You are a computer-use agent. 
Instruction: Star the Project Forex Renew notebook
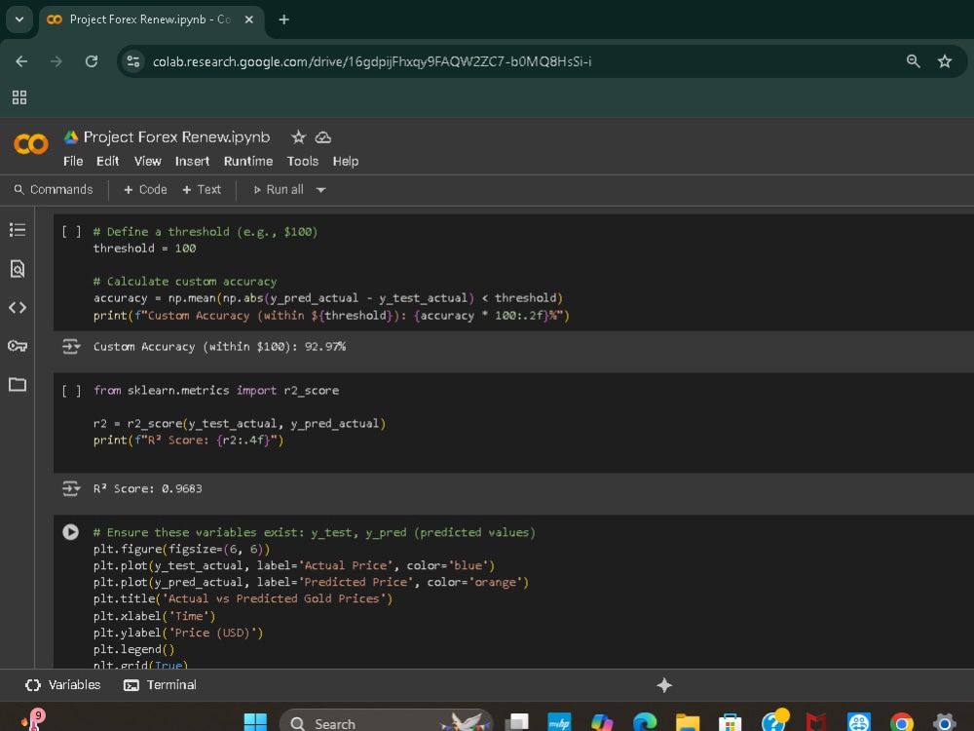coord(299,137)
